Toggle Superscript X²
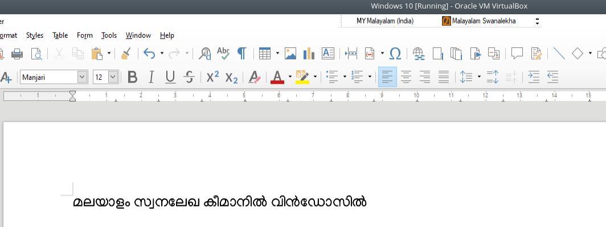Image resolution: width=606 pixels, height=227 pixels. (212, 77)
